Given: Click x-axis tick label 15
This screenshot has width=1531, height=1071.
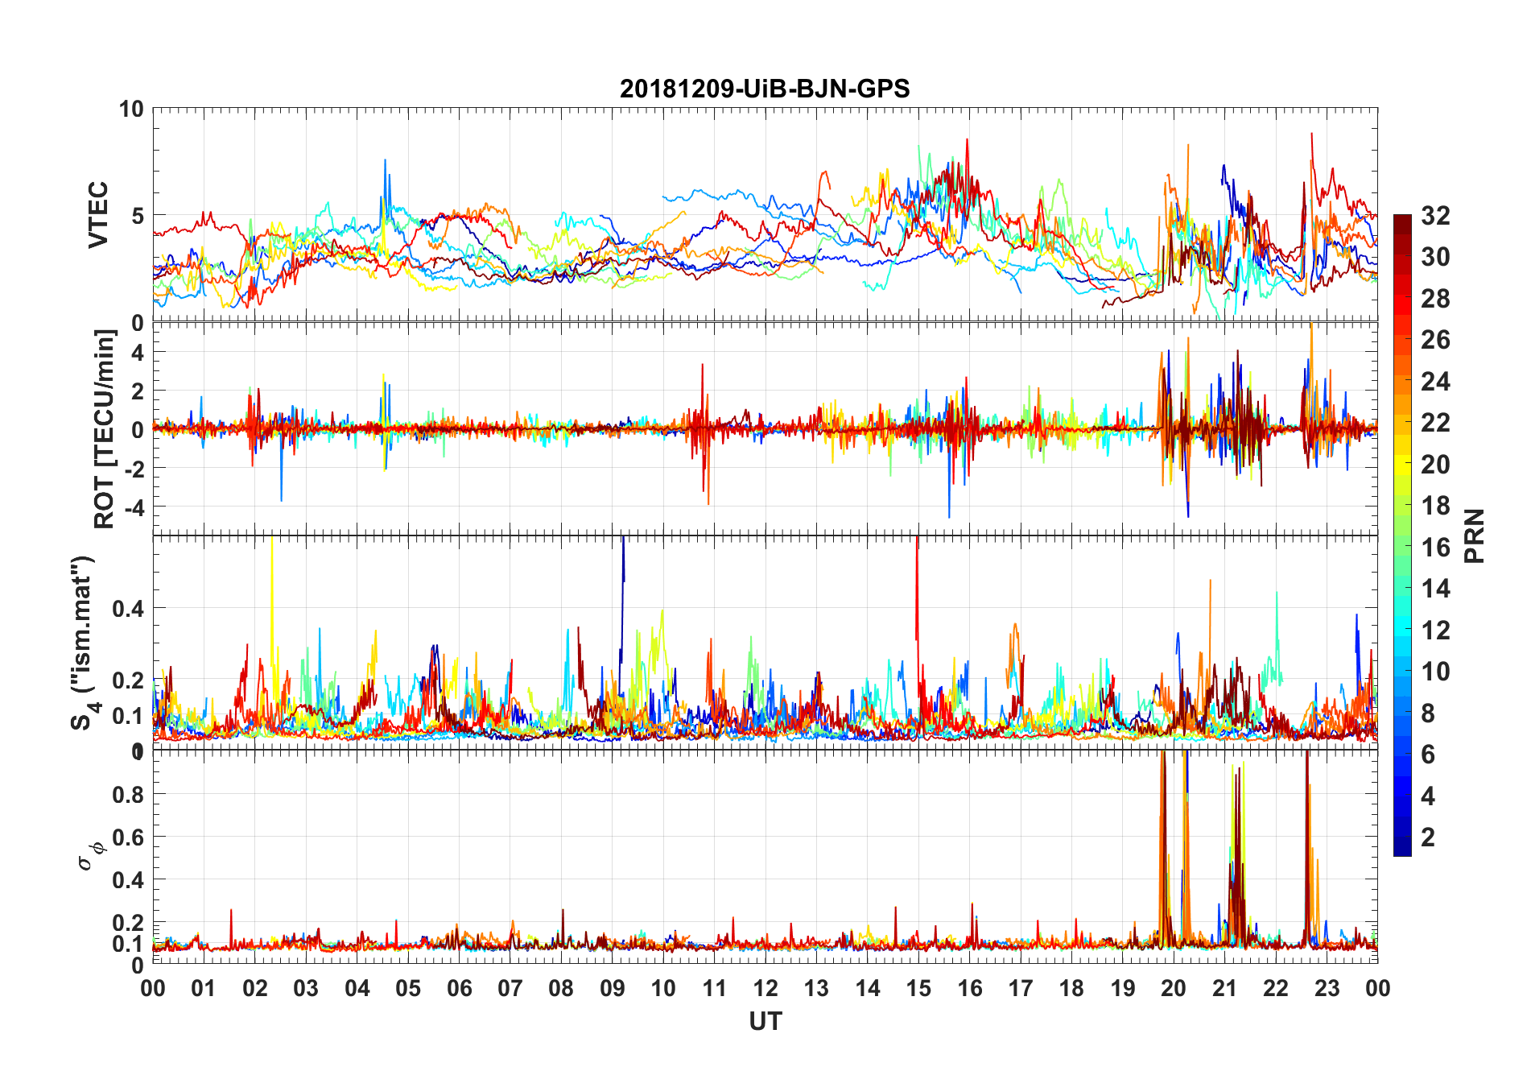Looking at the screenshot, I should pyautogui.click(x=918, y=988).
